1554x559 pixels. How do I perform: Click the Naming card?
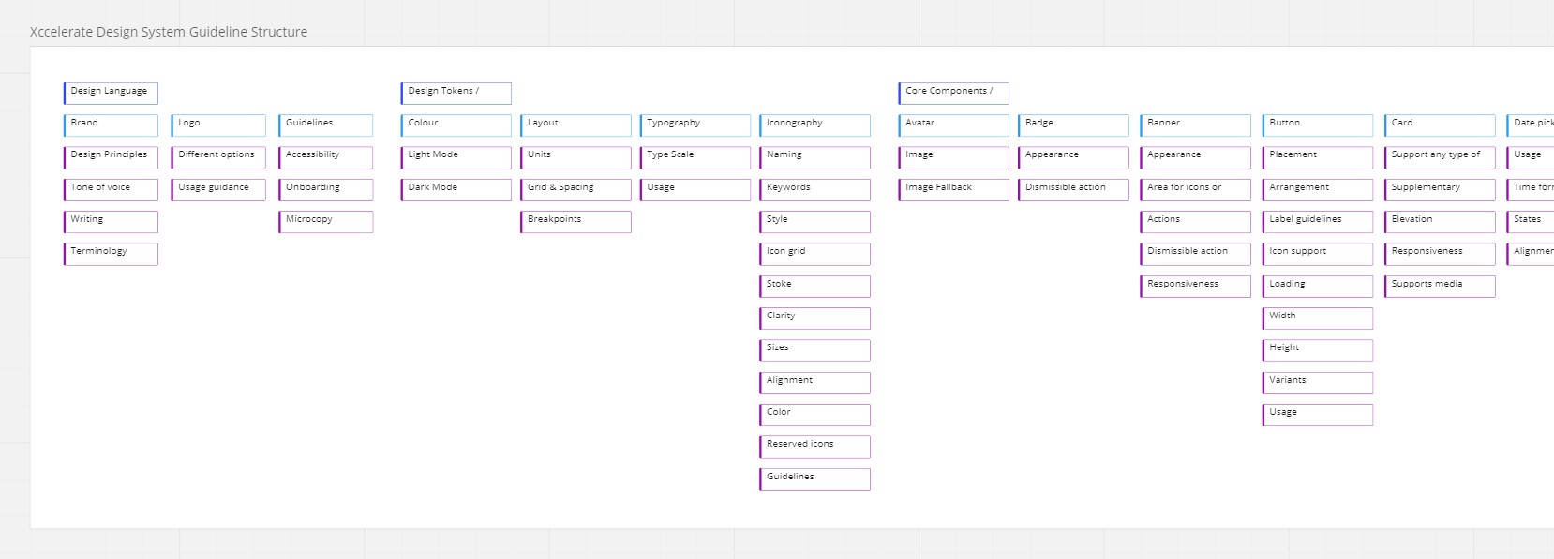click(x=814, y=157)
